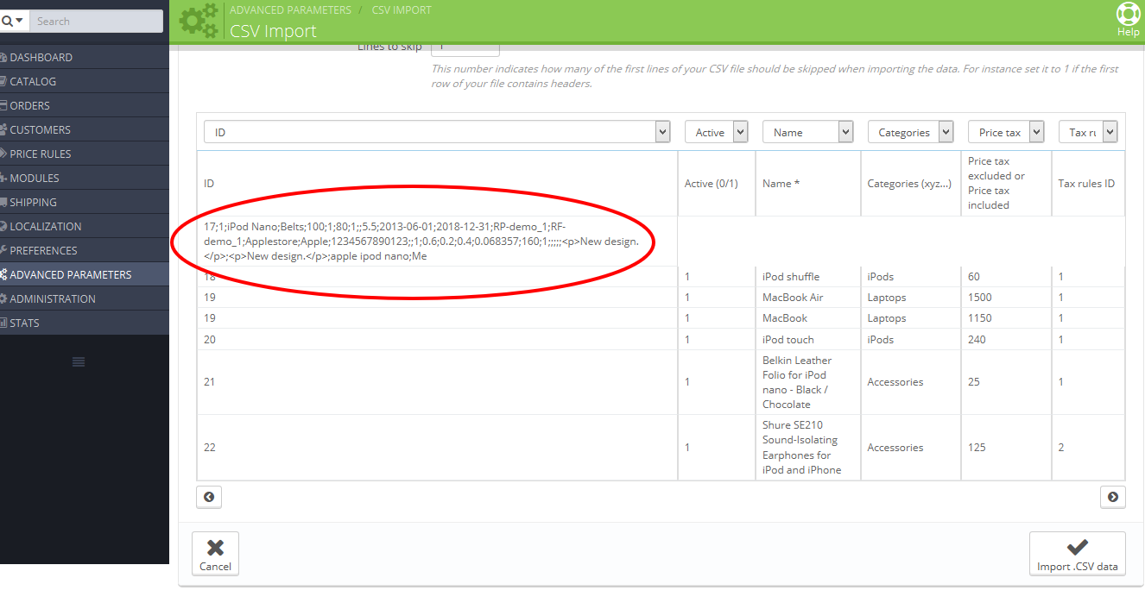Click the price value 1150
The width and height of the screenshot is (1145, 609).
[x=980, y=318]
